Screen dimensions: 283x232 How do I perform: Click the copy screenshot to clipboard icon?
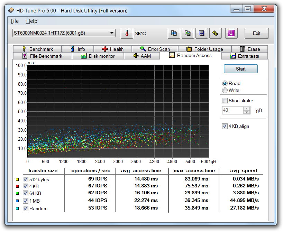pyautogui.click(x=188, y=34)
